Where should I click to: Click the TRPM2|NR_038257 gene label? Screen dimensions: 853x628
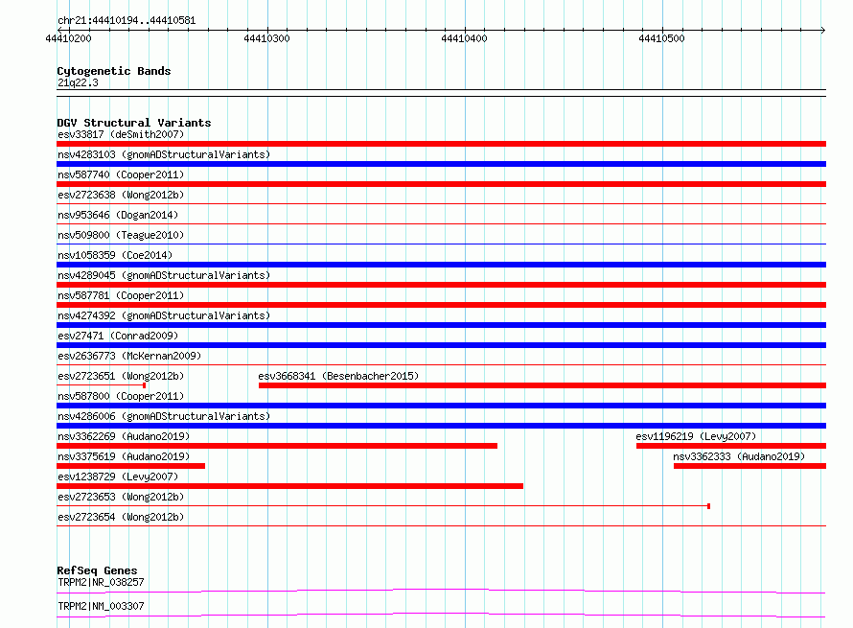101,582
